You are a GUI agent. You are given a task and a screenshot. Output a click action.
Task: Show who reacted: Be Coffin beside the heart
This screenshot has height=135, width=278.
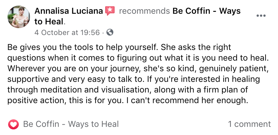71,124
